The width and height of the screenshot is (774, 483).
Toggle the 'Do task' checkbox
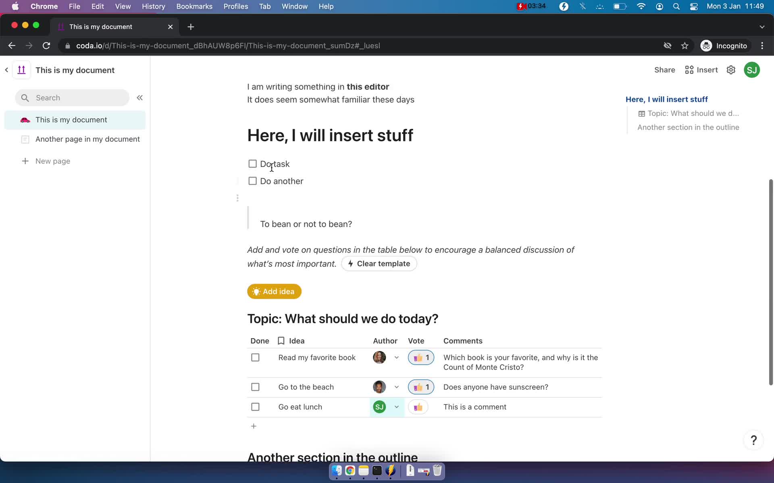click(x=252, y=163)
